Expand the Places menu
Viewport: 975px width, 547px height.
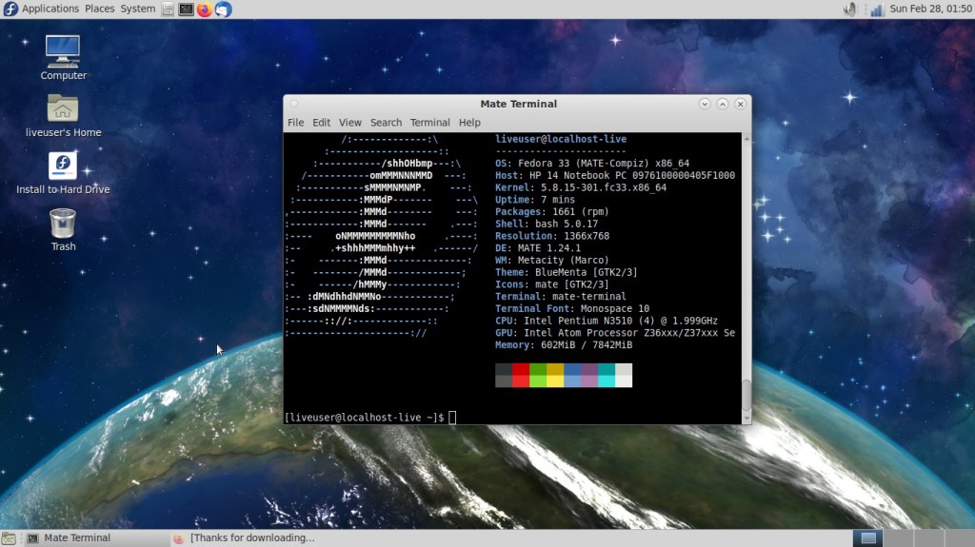tap(99, 9)
